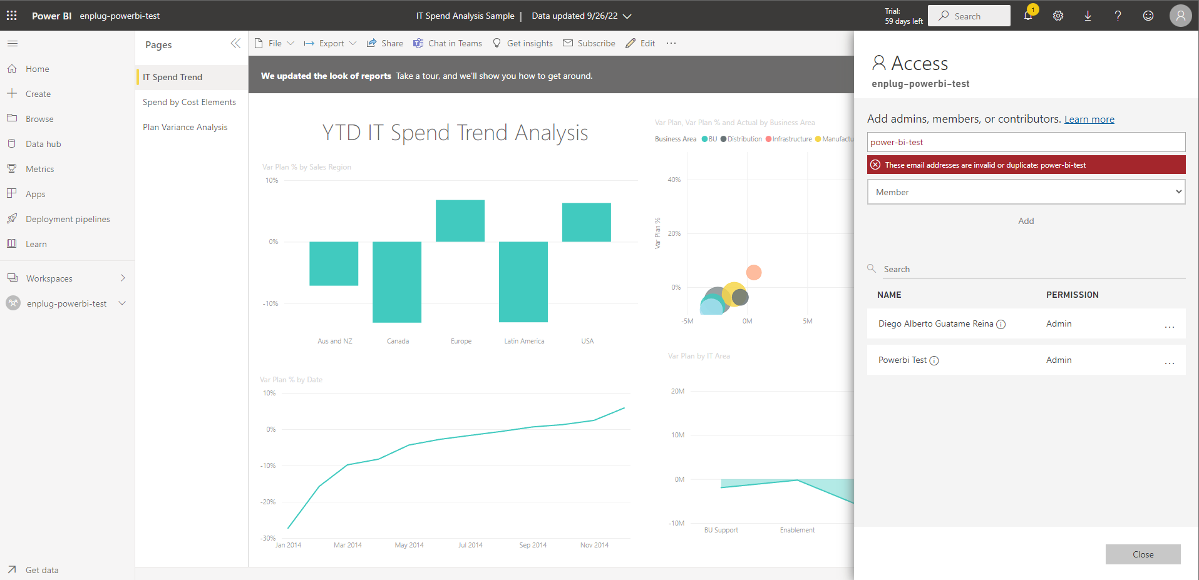
Task: Open more options for Powerbi Test
Action: (1169, 363)
